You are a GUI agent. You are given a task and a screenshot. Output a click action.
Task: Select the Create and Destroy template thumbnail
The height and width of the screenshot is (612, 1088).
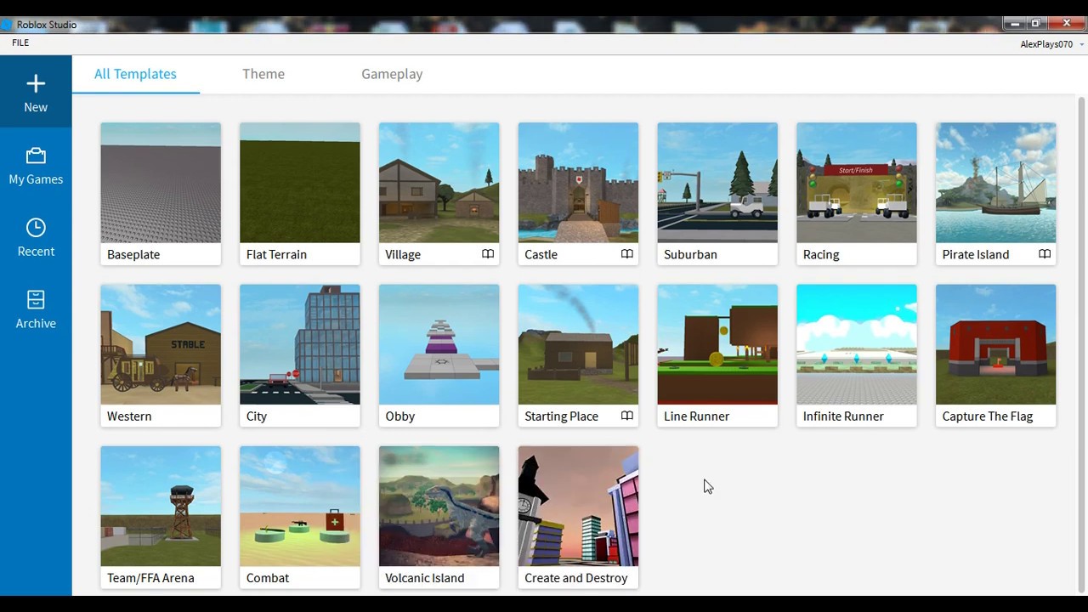click(x=578, y=506)
